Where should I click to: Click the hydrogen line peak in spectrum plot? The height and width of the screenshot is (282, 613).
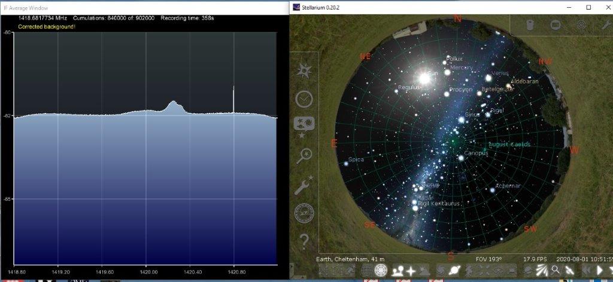point(174,105)
